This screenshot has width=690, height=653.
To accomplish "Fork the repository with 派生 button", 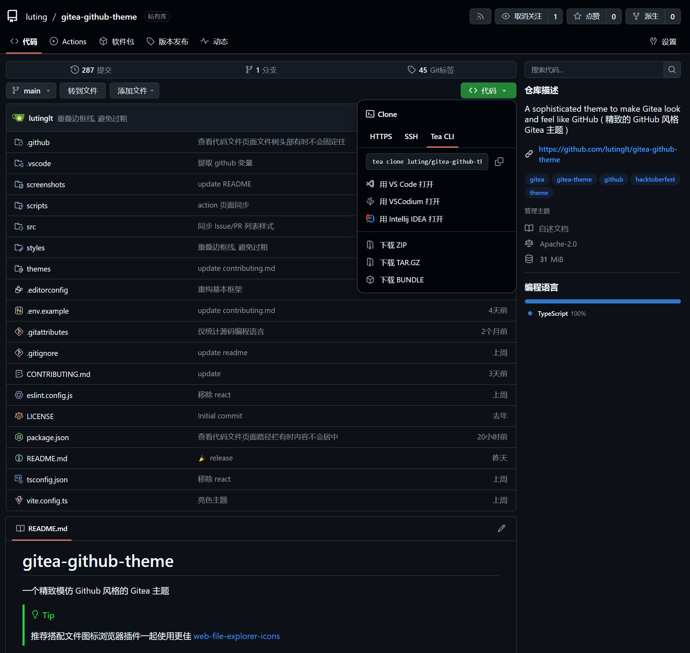I will tap(645, 17).
